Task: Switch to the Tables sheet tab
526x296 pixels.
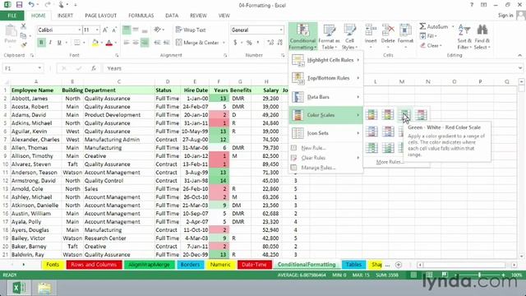Action: click(353, 265)
